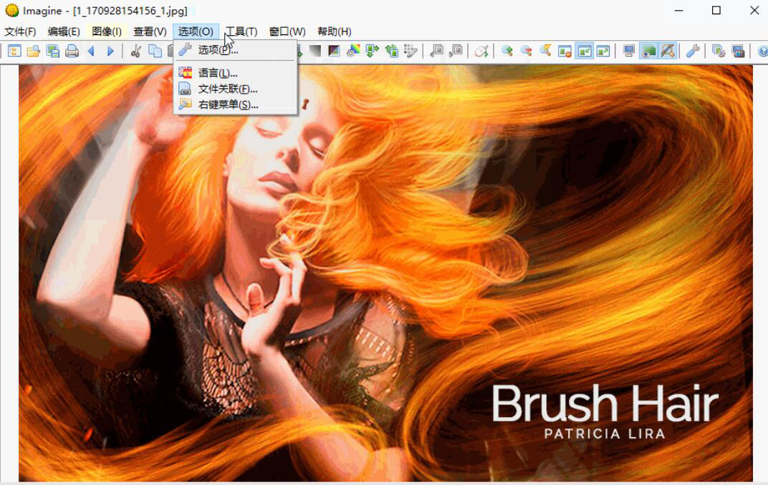768x485 pixels.
Task: Click the Zoom In magnifier icon
Action: [507, 51]
